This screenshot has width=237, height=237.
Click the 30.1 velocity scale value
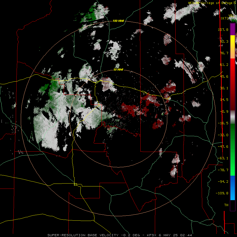[x=224, y=88]
